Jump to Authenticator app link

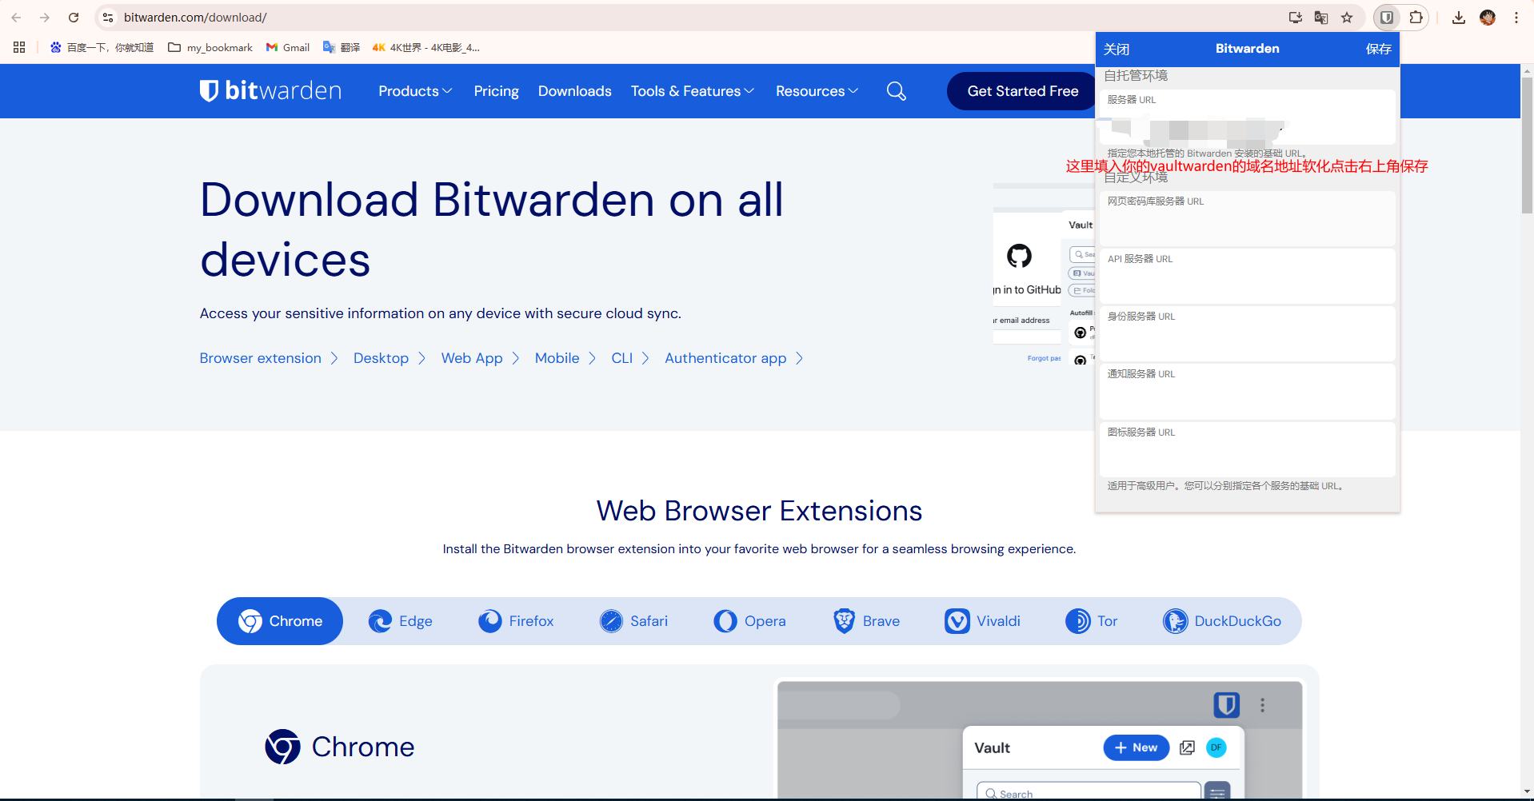click(734, 358)
